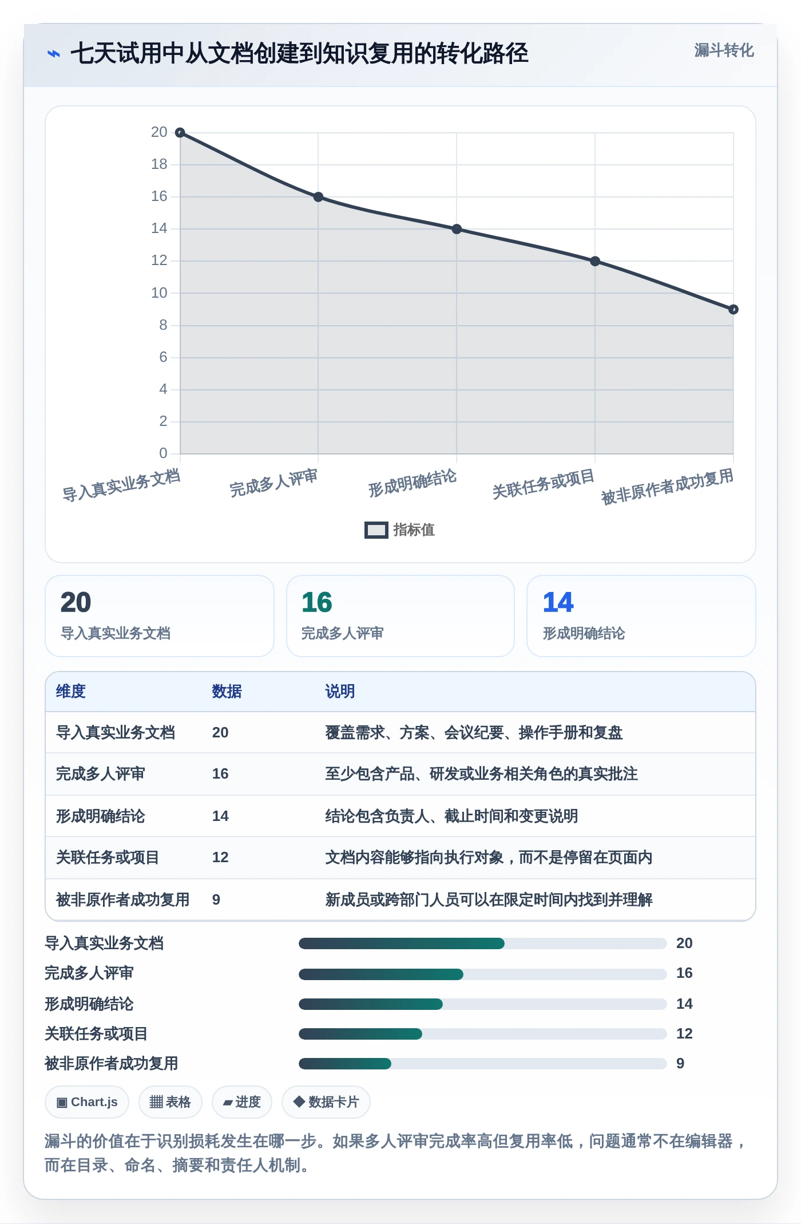
Task: Toggle the 指标值 legend swatch
Action: (376, 530)
